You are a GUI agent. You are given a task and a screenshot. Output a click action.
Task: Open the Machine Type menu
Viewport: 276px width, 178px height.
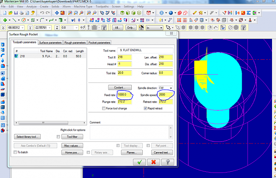(83, 7)
